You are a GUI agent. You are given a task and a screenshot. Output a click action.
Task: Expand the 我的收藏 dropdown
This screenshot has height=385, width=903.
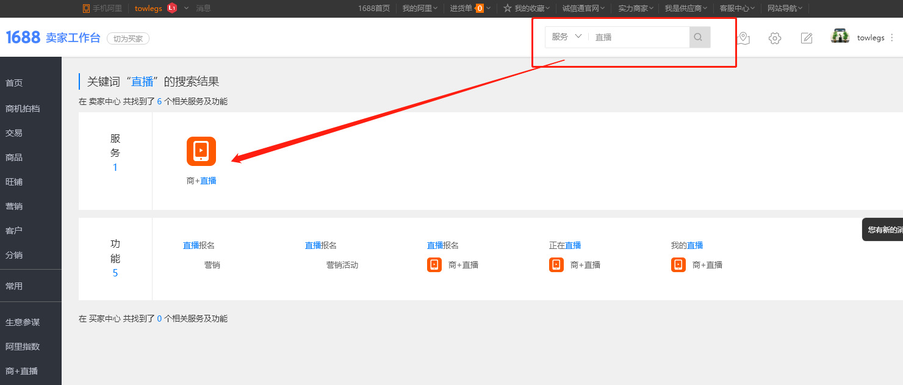(548, 9)
